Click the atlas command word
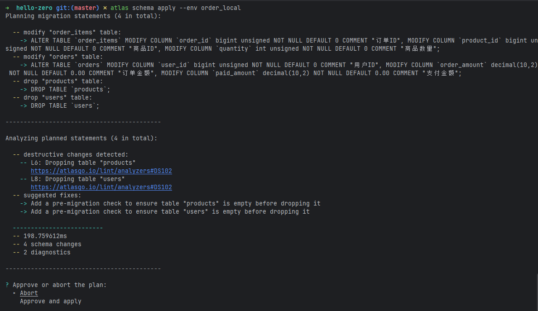The image size is (538, 311). [x=120, y=8]
